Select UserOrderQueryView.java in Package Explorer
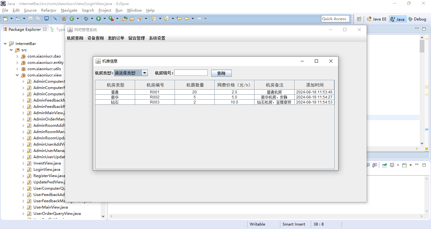The width and height of the screenshot is (431, 229). point(57,214)
